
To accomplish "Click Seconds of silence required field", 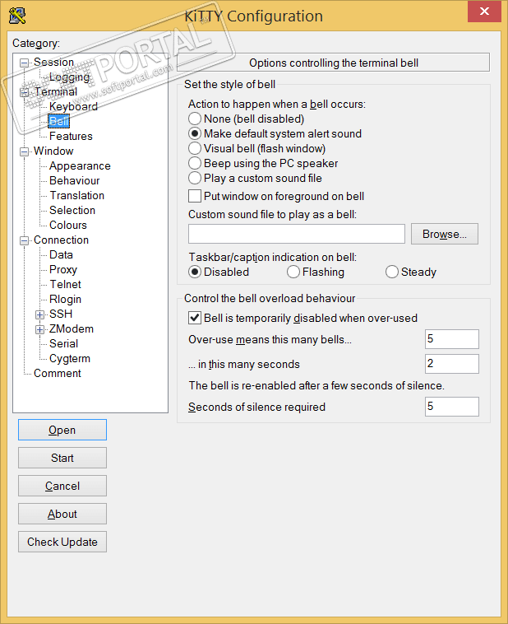I will pyautogui.click(x=452, y=407).
